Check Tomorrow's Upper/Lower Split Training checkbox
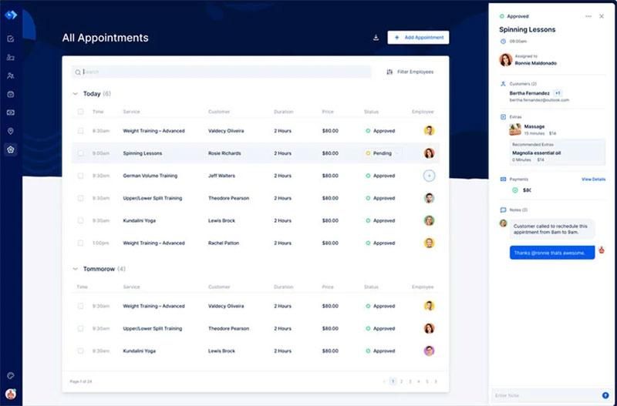 (80, 328)
